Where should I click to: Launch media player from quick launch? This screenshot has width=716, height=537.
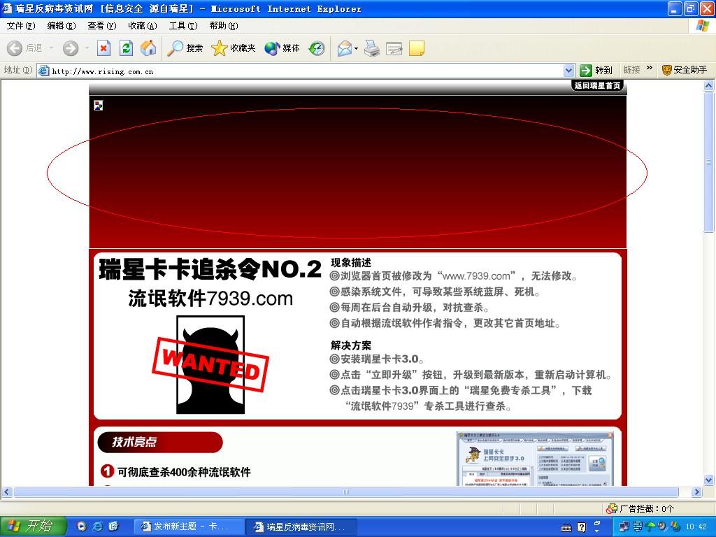point(82,527)
